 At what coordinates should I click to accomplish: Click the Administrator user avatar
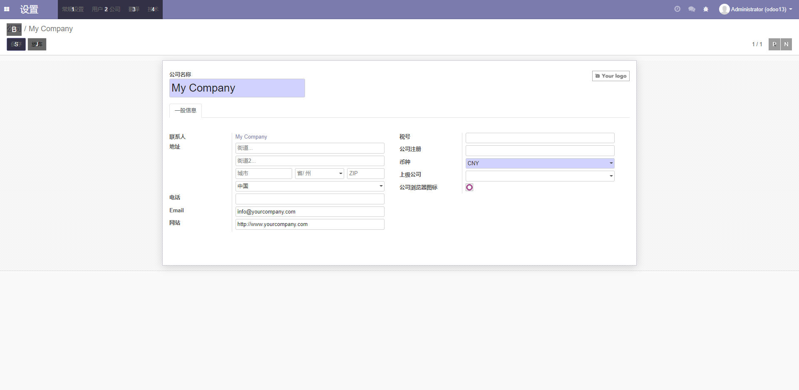tap(724, 9)
